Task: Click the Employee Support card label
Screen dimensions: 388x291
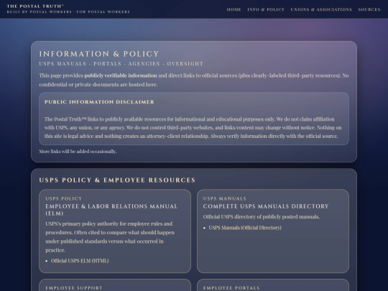Action: [x=74, y=288]
